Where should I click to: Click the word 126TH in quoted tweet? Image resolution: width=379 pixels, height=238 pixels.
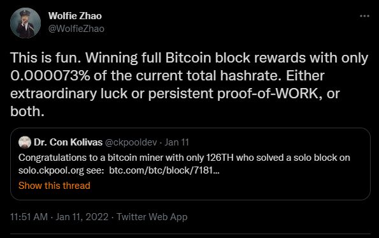tap(220, 158)
